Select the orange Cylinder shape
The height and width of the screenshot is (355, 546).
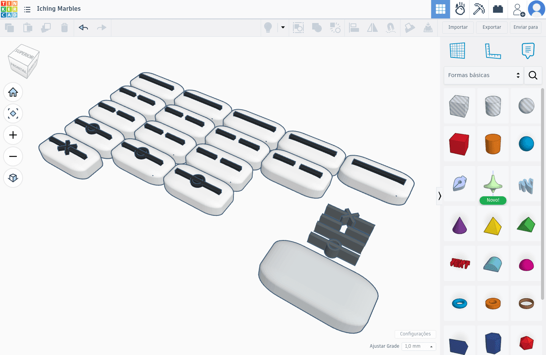(493, 144)
